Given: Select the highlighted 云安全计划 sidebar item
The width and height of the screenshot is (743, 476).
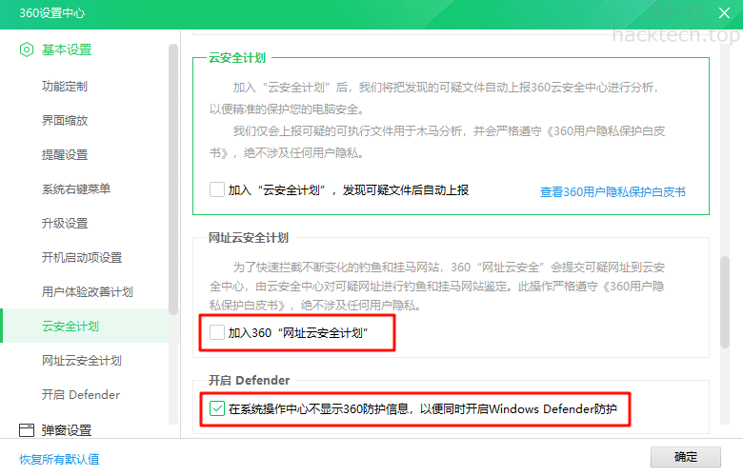Looking at the screenshot, I should (x=70, y=327).
